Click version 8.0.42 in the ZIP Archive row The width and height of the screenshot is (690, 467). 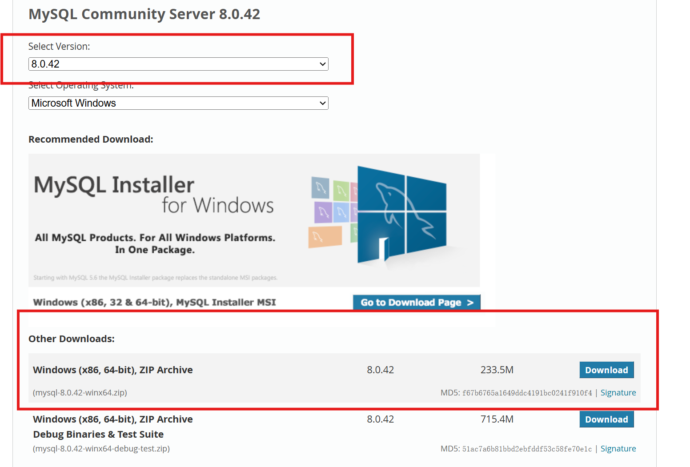(x=381, y=370)
